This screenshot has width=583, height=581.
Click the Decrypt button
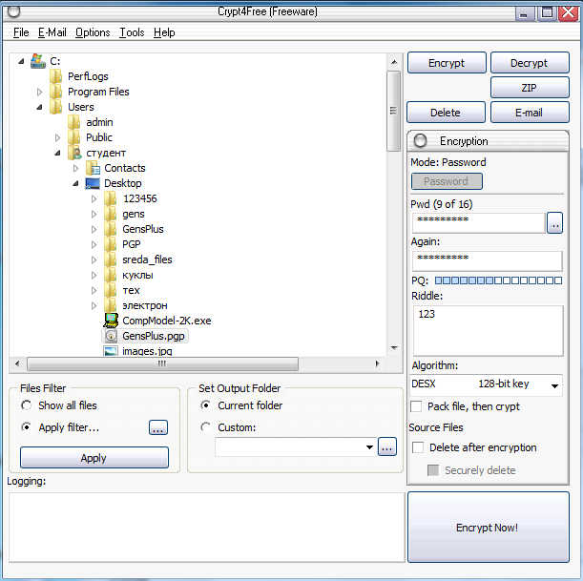(530, 62)
